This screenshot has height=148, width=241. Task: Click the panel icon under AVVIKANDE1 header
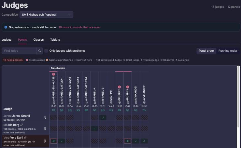tap(136, 102)
